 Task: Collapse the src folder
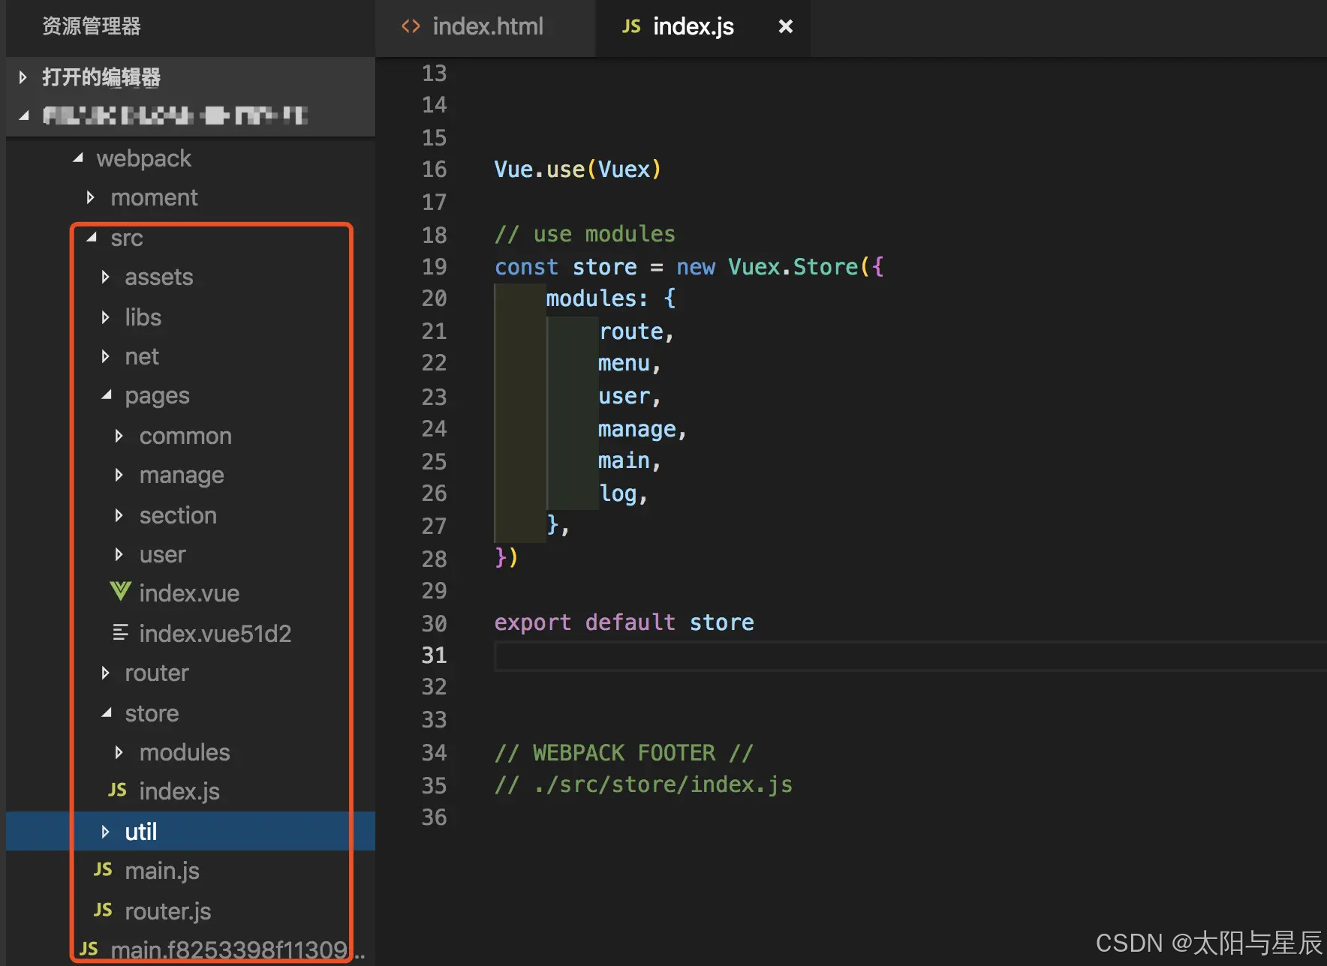point(92,238)
